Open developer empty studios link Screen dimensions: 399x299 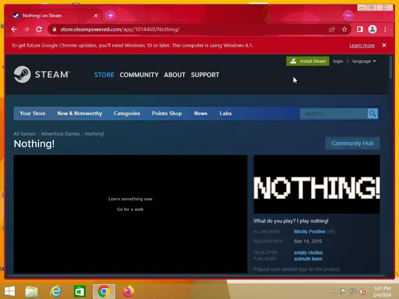coord(309,252)
